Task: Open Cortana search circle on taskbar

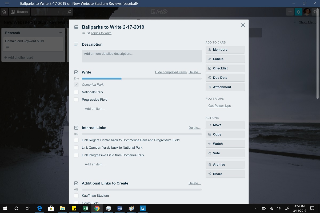Action: coord(16,208)
